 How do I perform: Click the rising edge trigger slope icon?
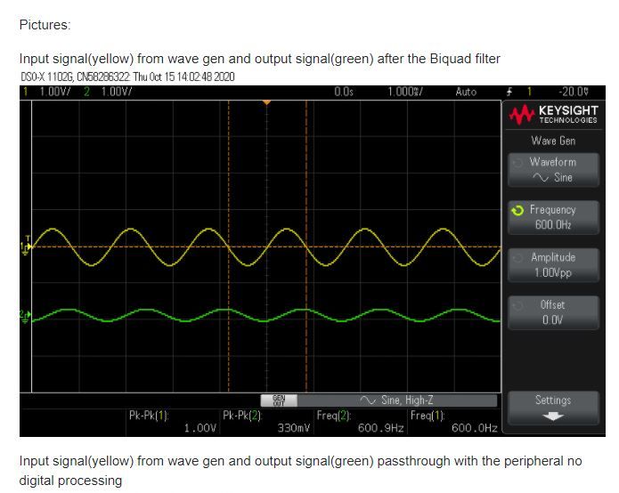[x=509, y=92]
